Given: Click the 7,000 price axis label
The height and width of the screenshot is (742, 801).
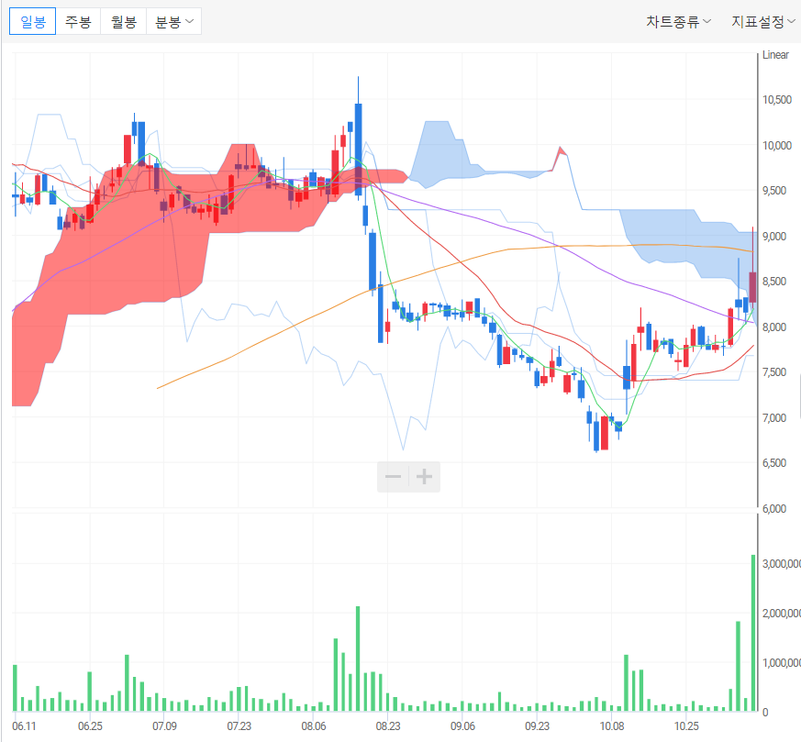Looking at the screenshot, I should 774,417.
